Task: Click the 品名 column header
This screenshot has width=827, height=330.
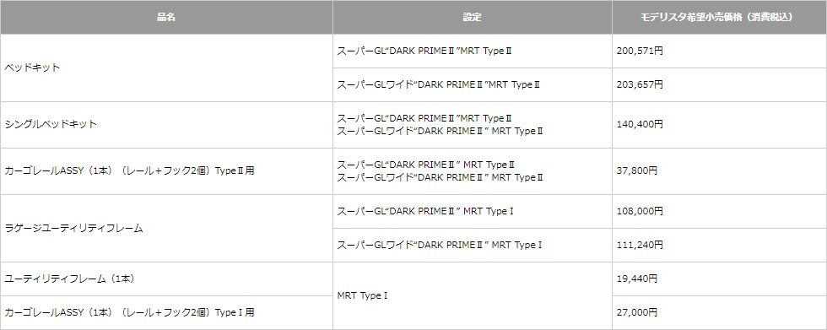Action: (166, 18)
